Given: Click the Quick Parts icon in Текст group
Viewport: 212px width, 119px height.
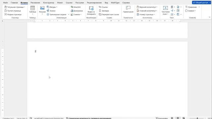Looking at the screenshot, I should 172,7.
